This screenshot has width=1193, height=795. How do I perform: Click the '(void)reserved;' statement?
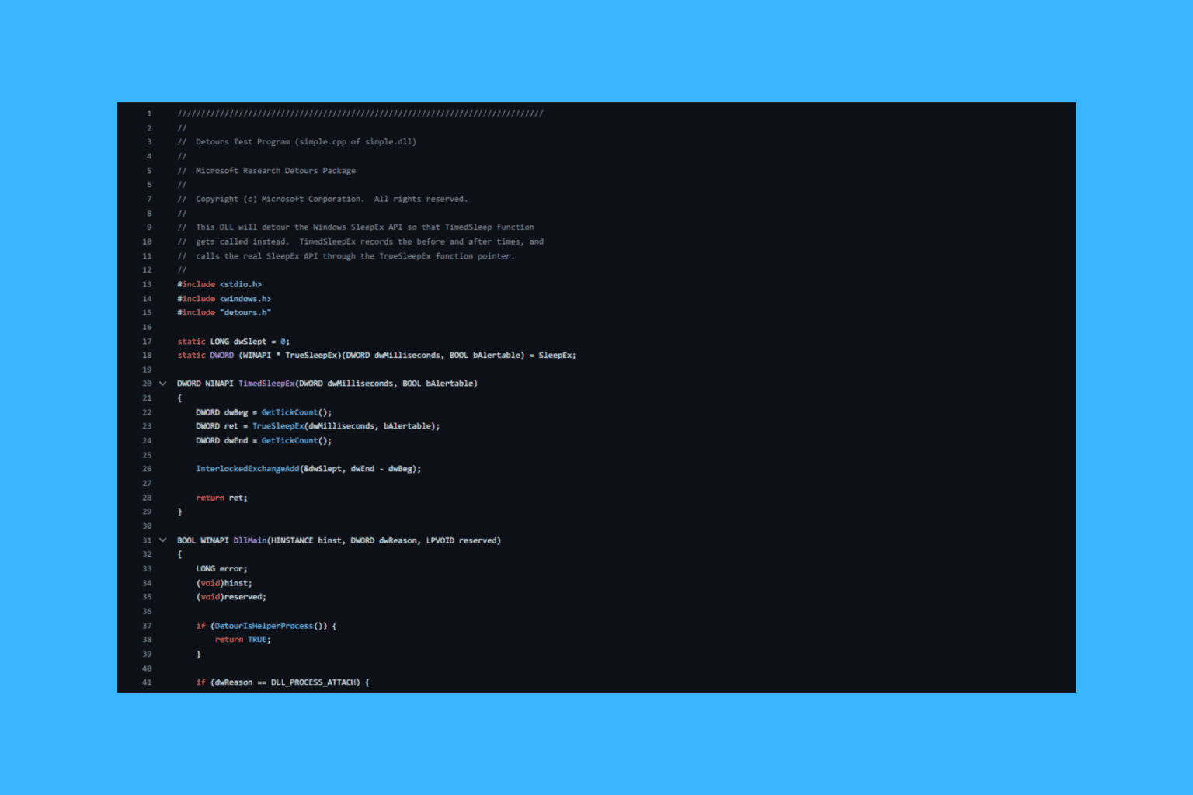(x=231, y=597)
